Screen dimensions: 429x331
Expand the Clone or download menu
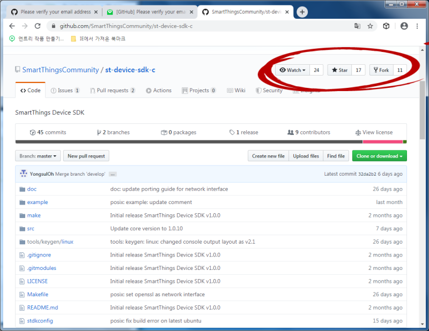click(379, 156)
